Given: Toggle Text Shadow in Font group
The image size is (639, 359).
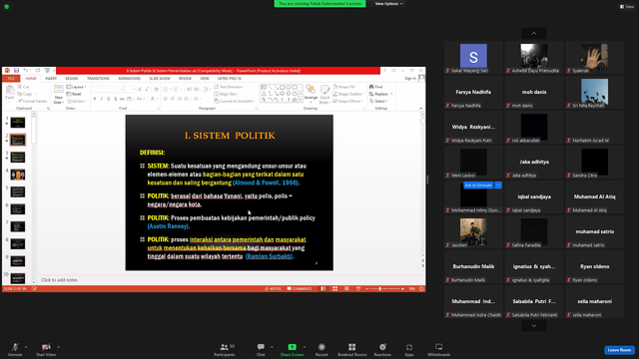Looking at the screenshot, I should click(116, 99).
